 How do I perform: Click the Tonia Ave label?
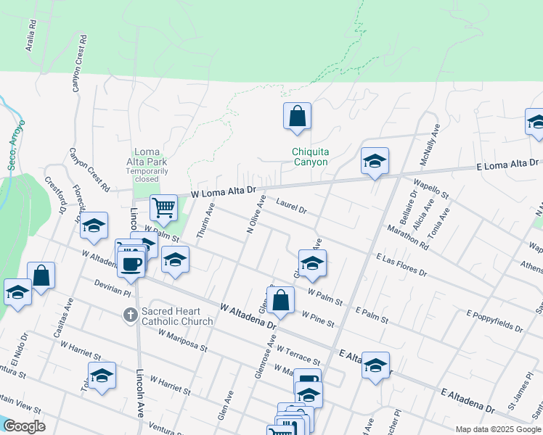tap(438, 223)
